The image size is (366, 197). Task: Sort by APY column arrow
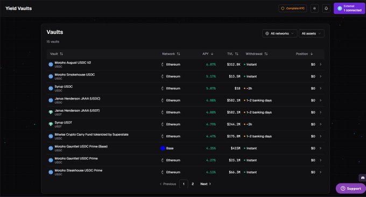point(212,54)
